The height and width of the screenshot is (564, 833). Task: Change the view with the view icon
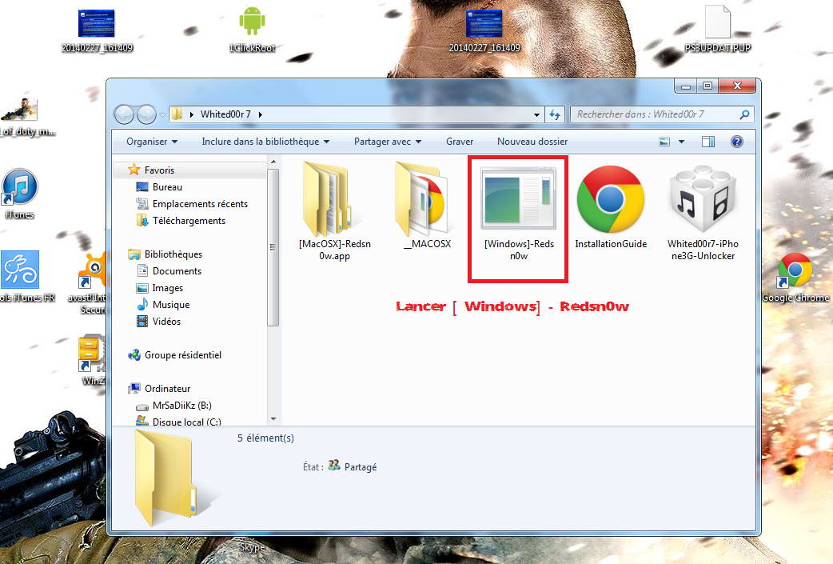click(x=664, y=142)
